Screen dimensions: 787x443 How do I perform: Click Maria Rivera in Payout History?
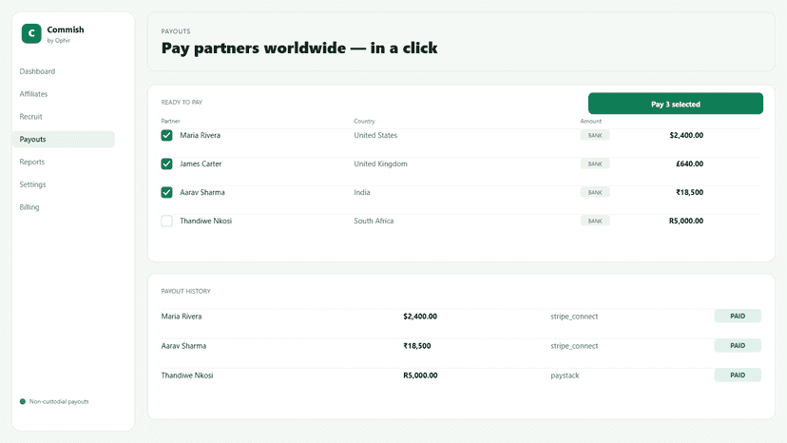pos(182,317)
